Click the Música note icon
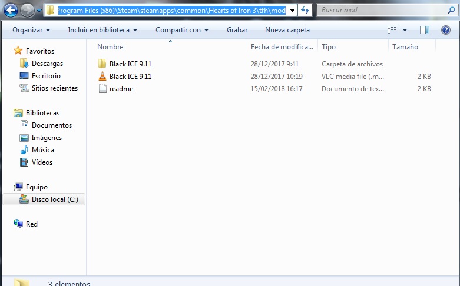This screenshot has height=286, width=460. tap(24, 149)
